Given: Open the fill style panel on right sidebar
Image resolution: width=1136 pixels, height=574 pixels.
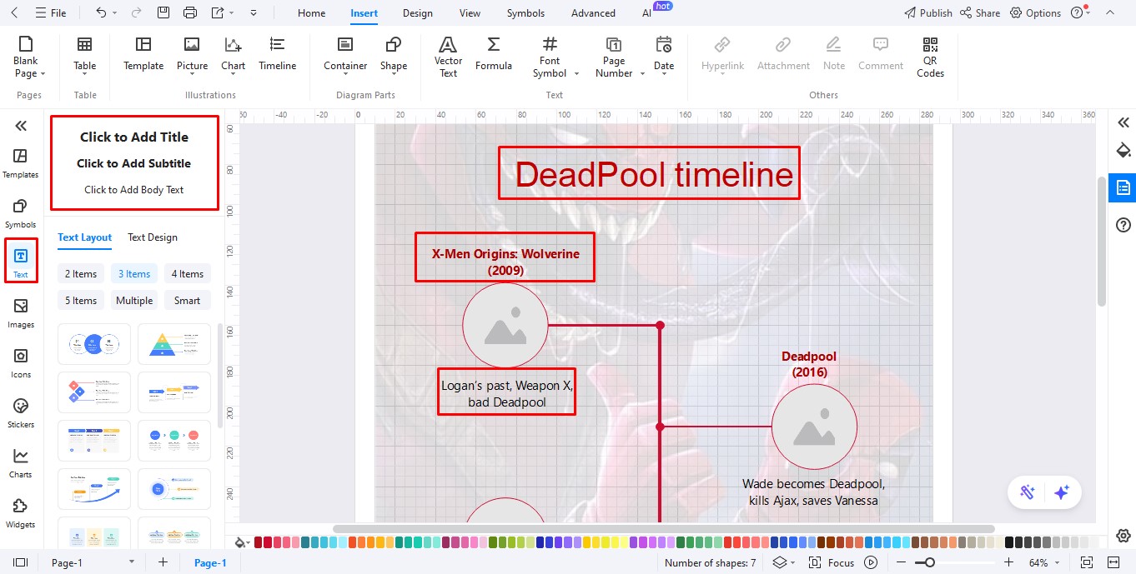Looking at the screenshot, I should (x=1123, y=150).
